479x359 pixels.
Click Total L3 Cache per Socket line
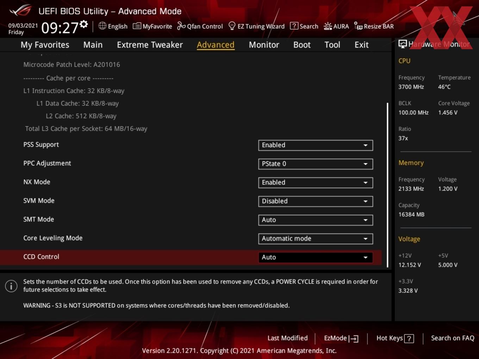tap(86, 128)
